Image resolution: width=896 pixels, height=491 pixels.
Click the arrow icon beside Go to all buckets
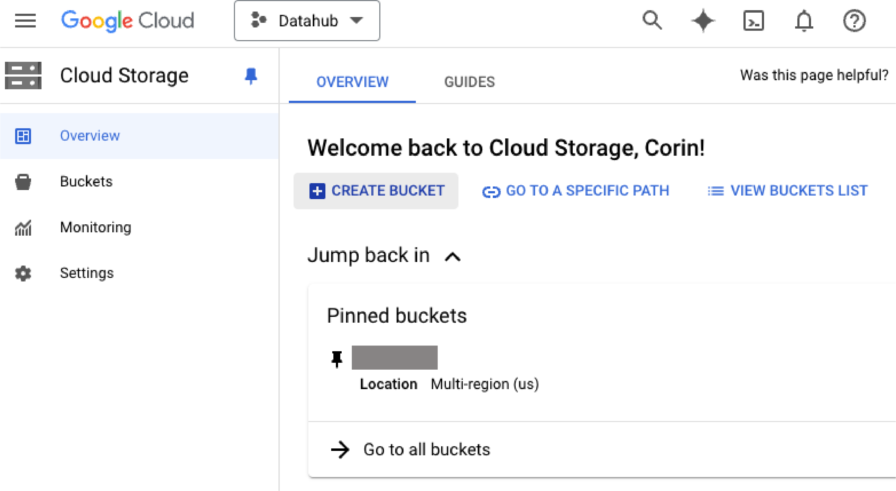click(x=340, y=450)
